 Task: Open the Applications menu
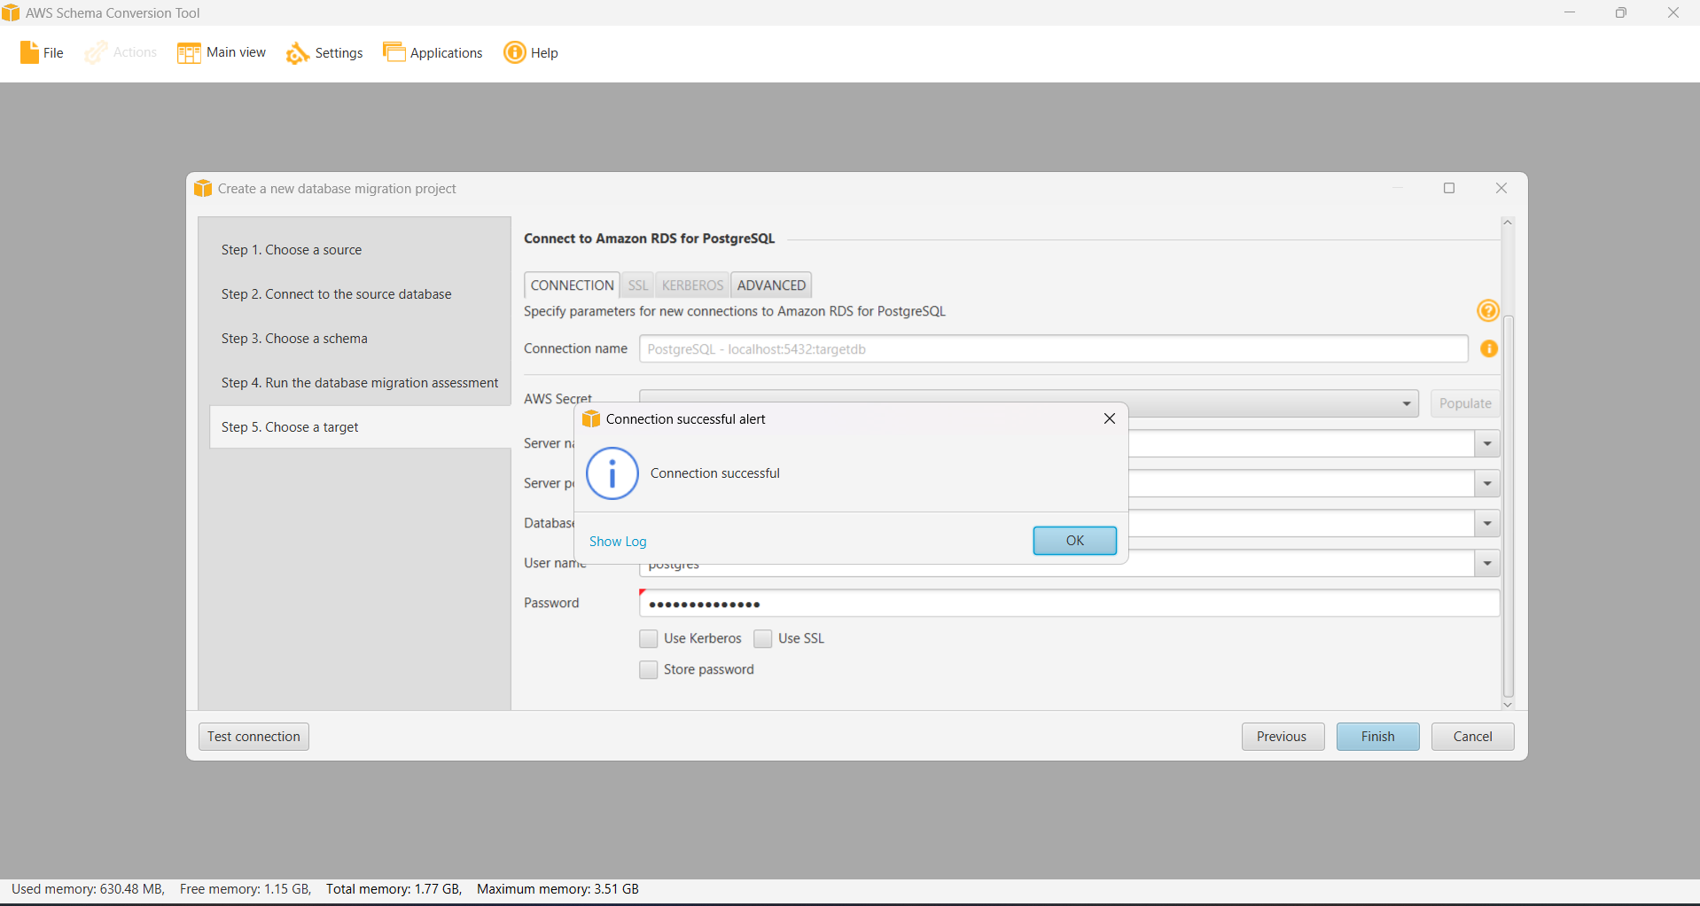(433, 53)
